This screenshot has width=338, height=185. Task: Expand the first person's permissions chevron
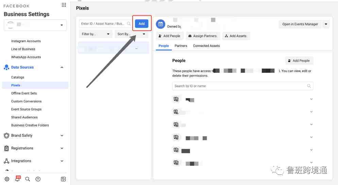(311, 99)
